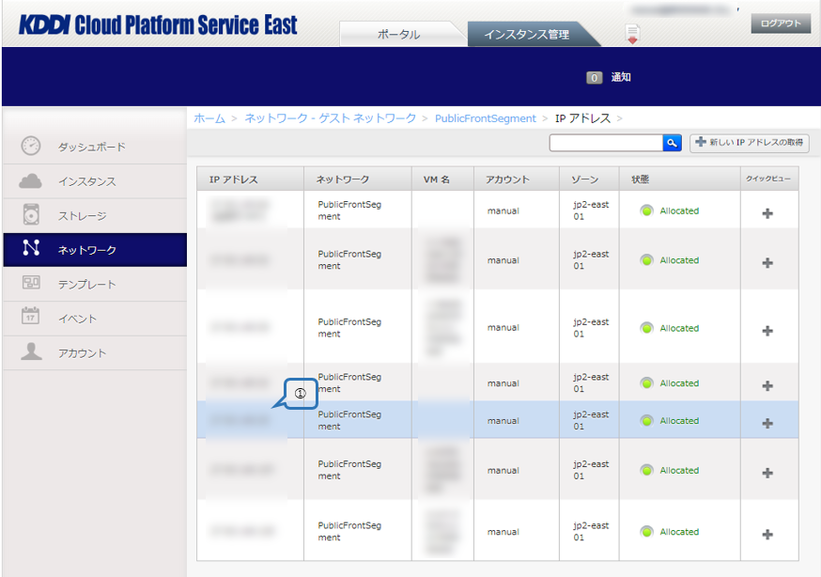Sort by the ネットワーク column header
This screenshot has height=577, width=821.
(358, 179)
